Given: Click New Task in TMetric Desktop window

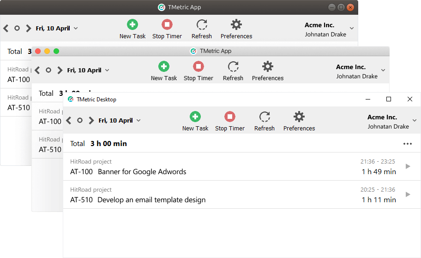Looking at the screenshot, I should click(x=195, y=121).
